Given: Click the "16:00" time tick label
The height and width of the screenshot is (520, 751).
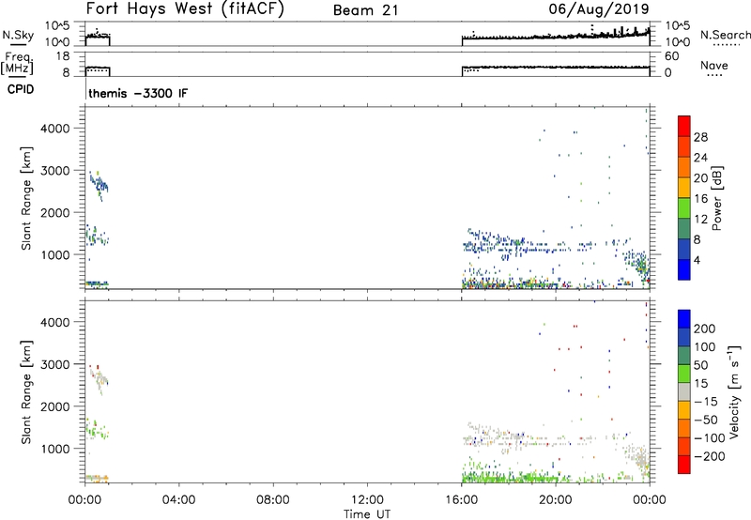Looking at the screenshot, I should pyautogui.click(x=461, y=500).
